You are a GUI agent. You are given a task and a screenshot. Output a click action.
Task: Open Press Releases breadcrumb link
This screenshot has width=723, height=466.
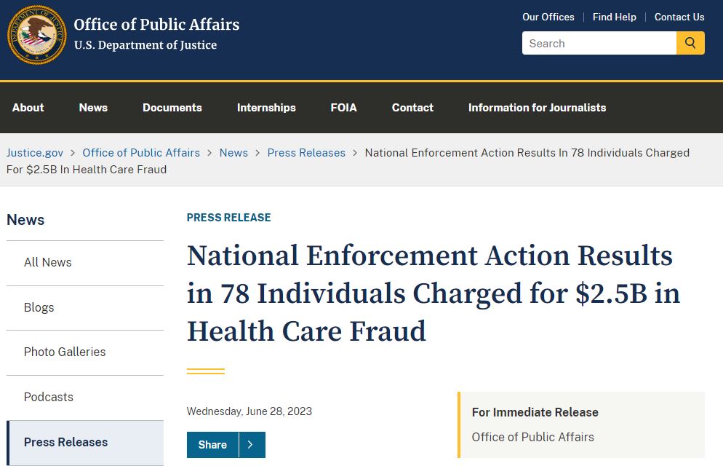click(x=306, y=153)
